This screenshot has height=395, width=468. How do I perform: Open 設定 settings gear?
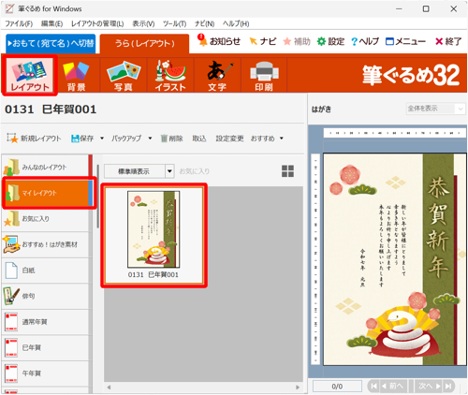tap(330, 41)
